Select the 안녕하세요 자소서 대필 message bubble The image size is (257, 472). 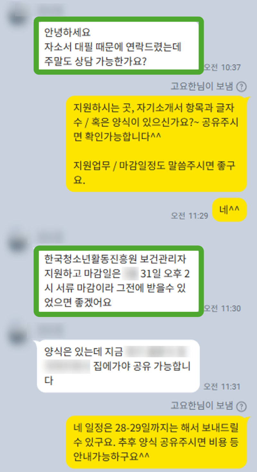119,46
